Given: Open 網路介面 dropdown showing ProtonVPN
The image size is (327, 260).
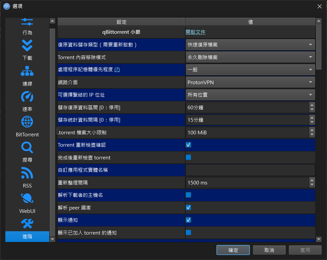Looking at the screenshot, I should click(x=250, y=82).
